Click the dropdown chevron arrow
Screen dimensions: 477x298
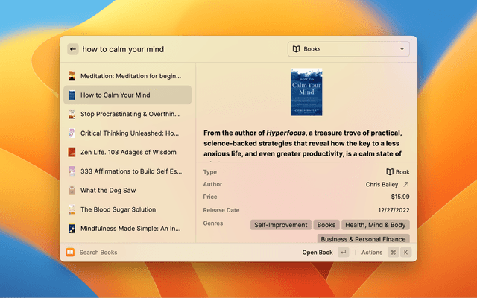[402, 49]
